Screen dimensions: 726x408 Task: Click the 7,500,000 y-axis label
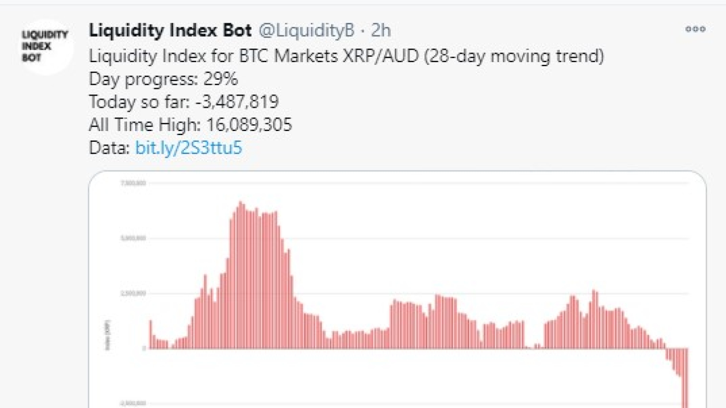pyautogui.click(x=133, y=183)
